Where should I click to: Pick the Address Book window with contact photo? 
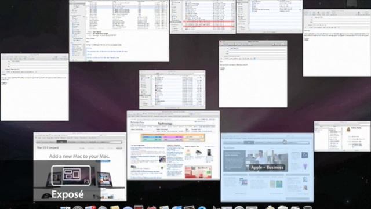(342, 136)
